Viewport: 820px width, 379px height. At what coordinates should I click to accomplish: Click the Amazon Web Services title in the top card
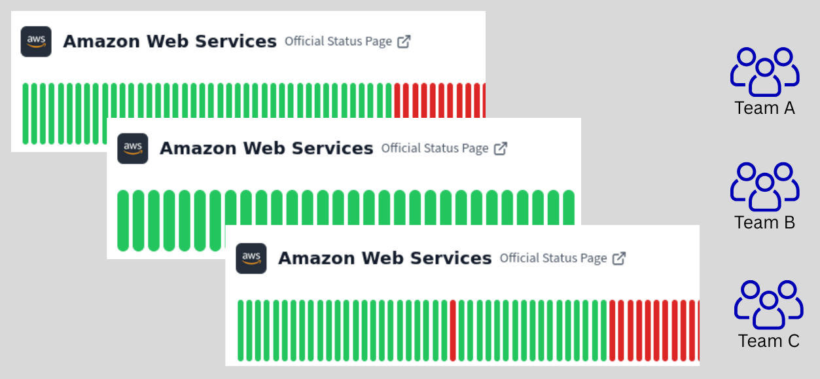(x=169, y=41)
